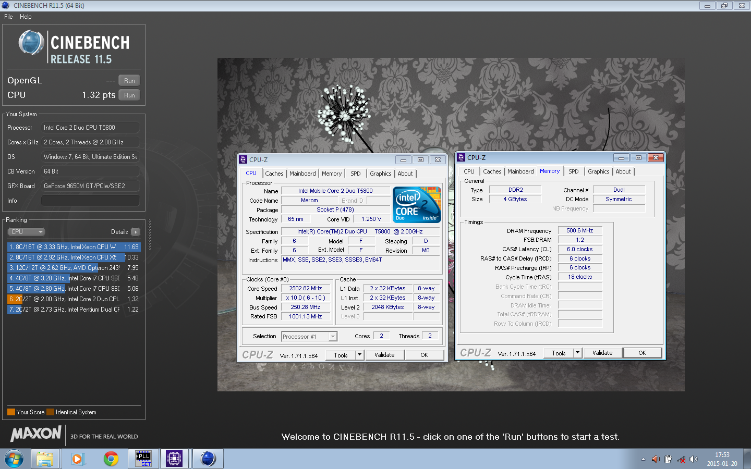Click OK in right CPU-Z
Screen dimensions: 751x469
[642, 353]
